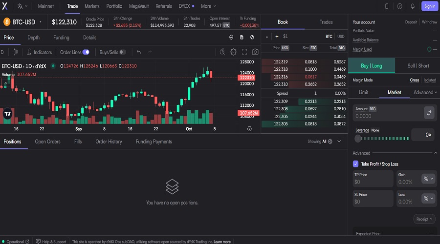Click the Withdraw link
The height and width of the screenshot is (244, 440).
coord(429,22)
